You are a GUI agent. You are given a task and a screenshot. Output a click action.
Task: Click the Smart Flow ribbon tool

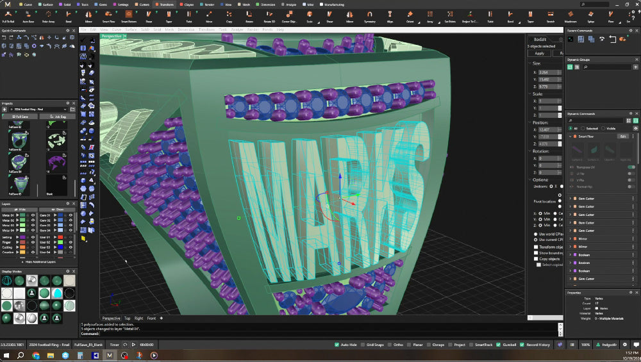tap(108, 16)
